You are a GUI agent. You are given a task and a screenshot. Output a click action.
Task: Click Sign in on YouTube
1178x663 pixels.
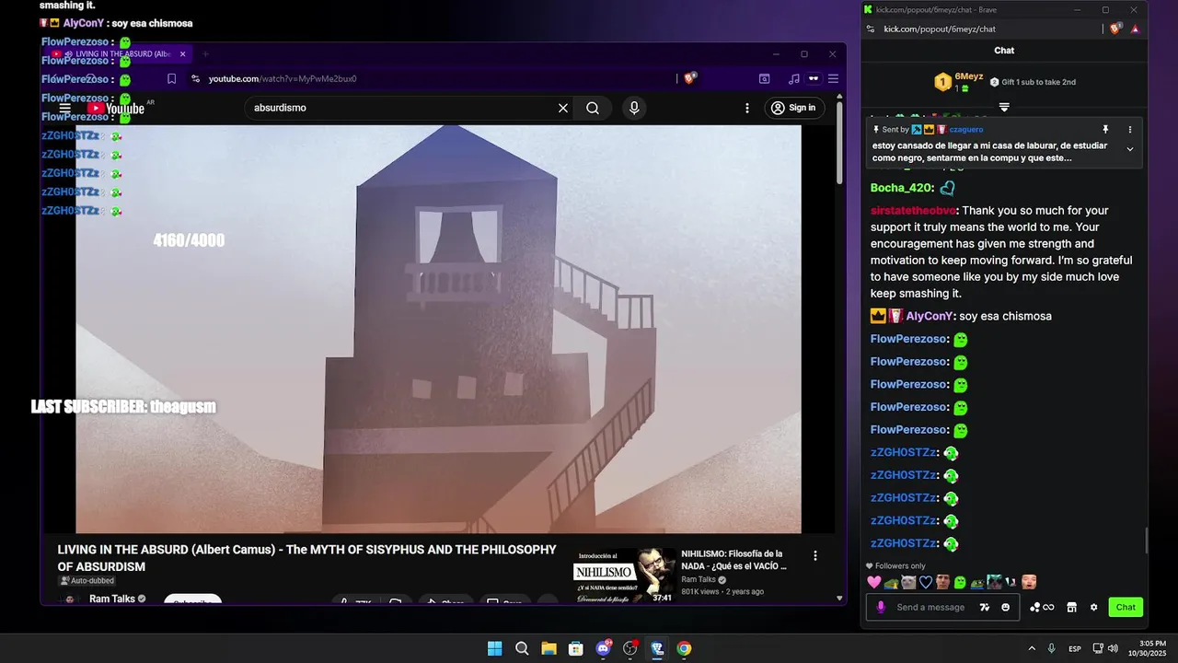click(793, 108)
